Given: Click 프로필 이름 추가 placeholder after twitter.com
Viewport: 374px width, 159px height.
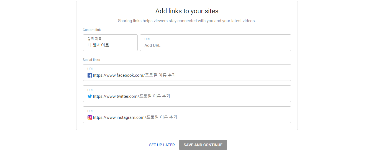Looking at the screenshot, I should 155,96.
